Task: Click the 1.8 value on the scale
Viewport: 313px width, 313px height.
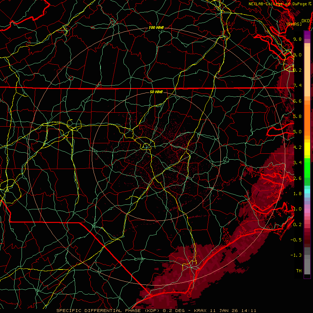Action: (x=297, y=194)
